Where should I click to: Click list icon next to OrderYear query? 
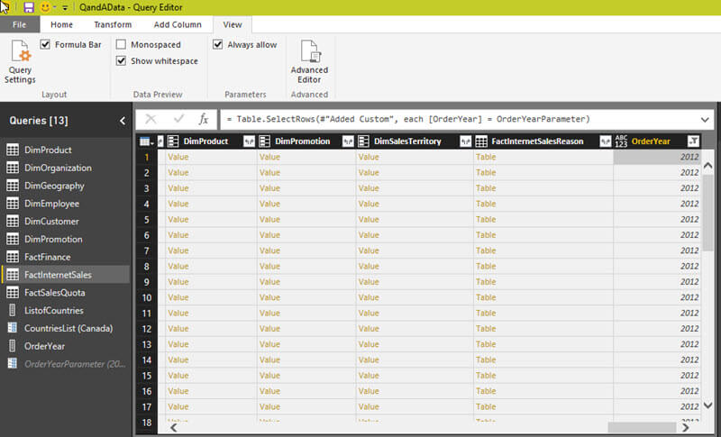pos(13,346)
